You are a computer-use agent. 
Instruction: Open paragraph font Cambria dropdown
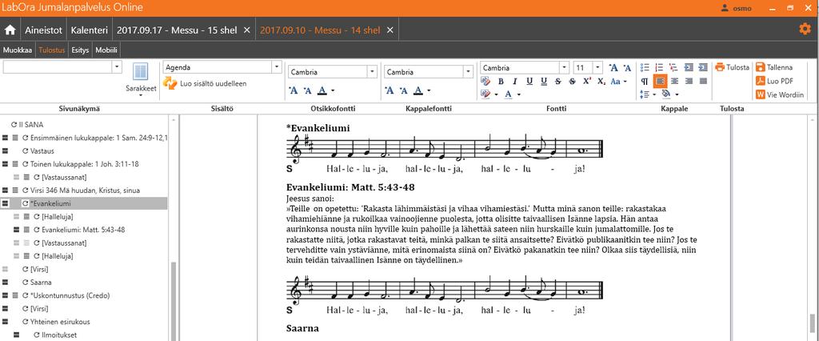(x=468, y=72)
